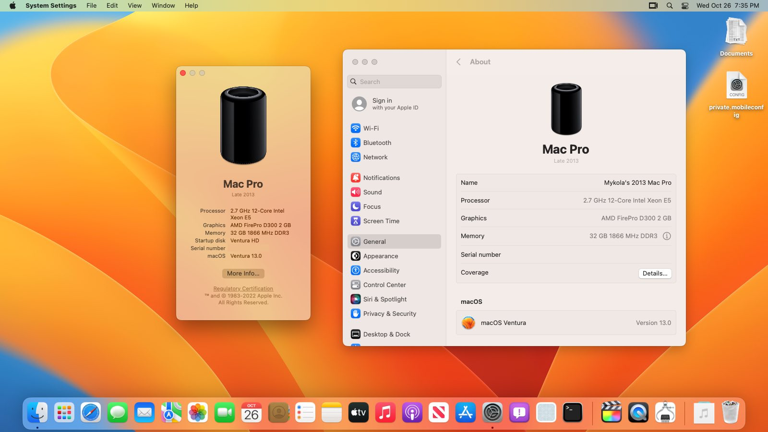This screenshot has width=768, height=432.
Task: Launch App Store from the Dock
Action: pyautogui.click(x=466, y=412)
